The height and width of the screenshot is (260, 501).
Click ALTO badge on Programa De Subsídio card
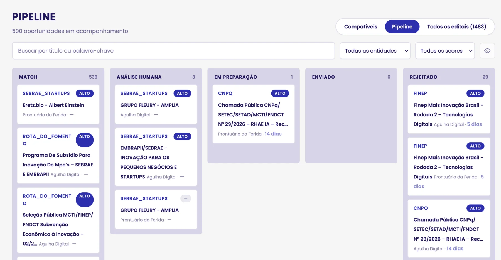(x=85, y=140)
